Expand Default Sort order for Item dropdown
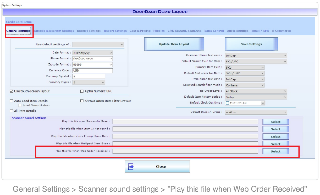This screenshot has height=195, width=320. click(245, 73)
